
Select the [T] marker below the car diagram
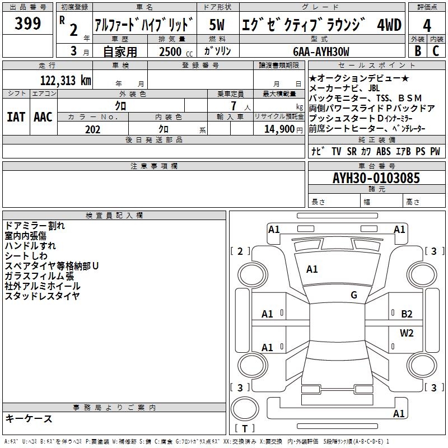click(x=244, y=429)
